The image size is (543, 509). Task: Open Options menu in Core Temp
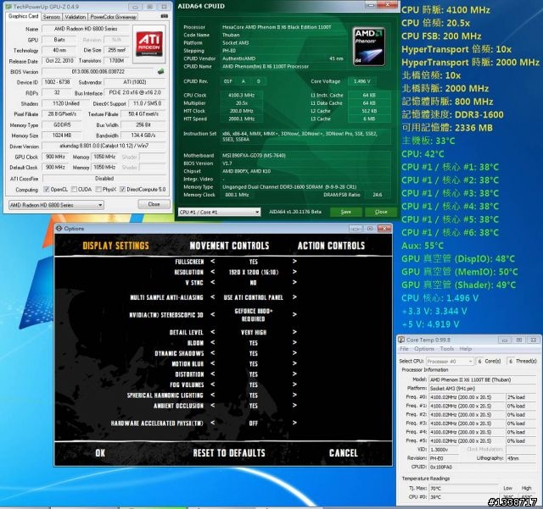(424, 349)
